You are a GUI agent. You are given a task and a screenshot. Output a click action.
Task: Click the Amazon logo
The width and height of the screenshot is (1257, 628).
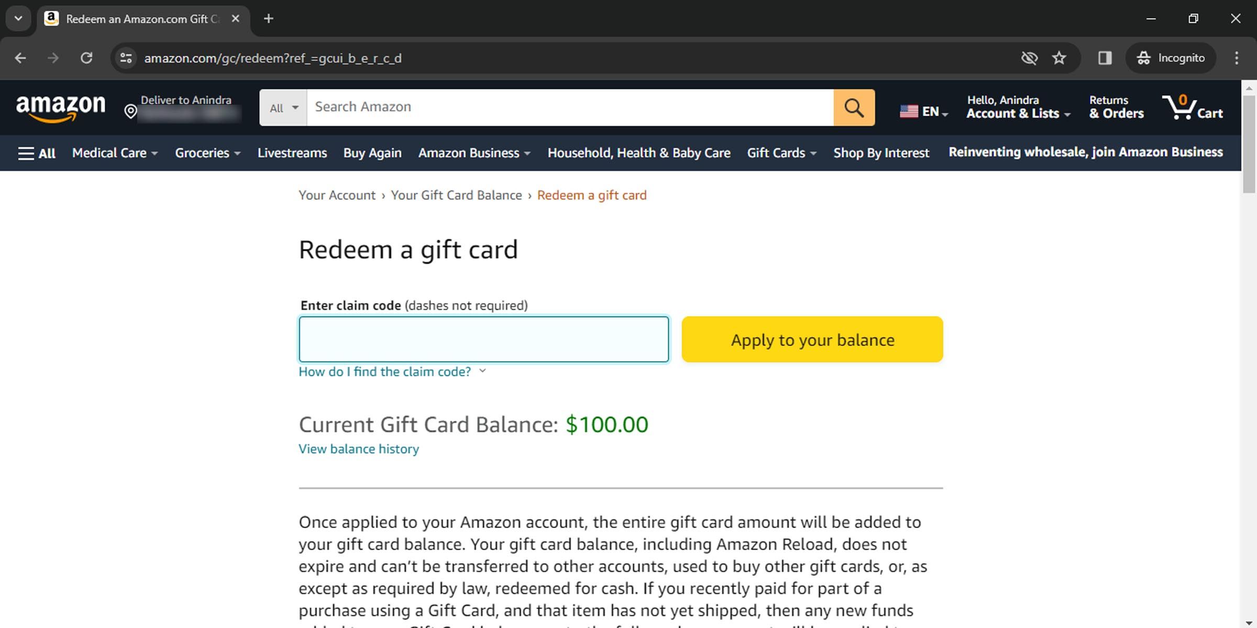pos(61,107)
